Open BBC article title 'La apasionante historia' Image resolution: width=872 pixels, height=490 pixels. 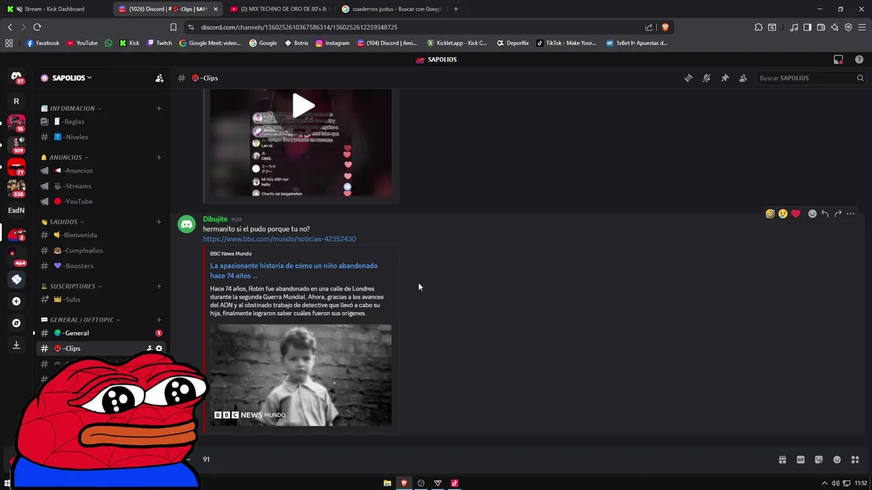(294, 271)
